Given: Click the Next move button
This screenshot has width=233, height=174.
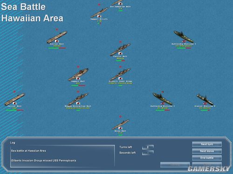Looking at the screenshot, I should pos(207,151).
